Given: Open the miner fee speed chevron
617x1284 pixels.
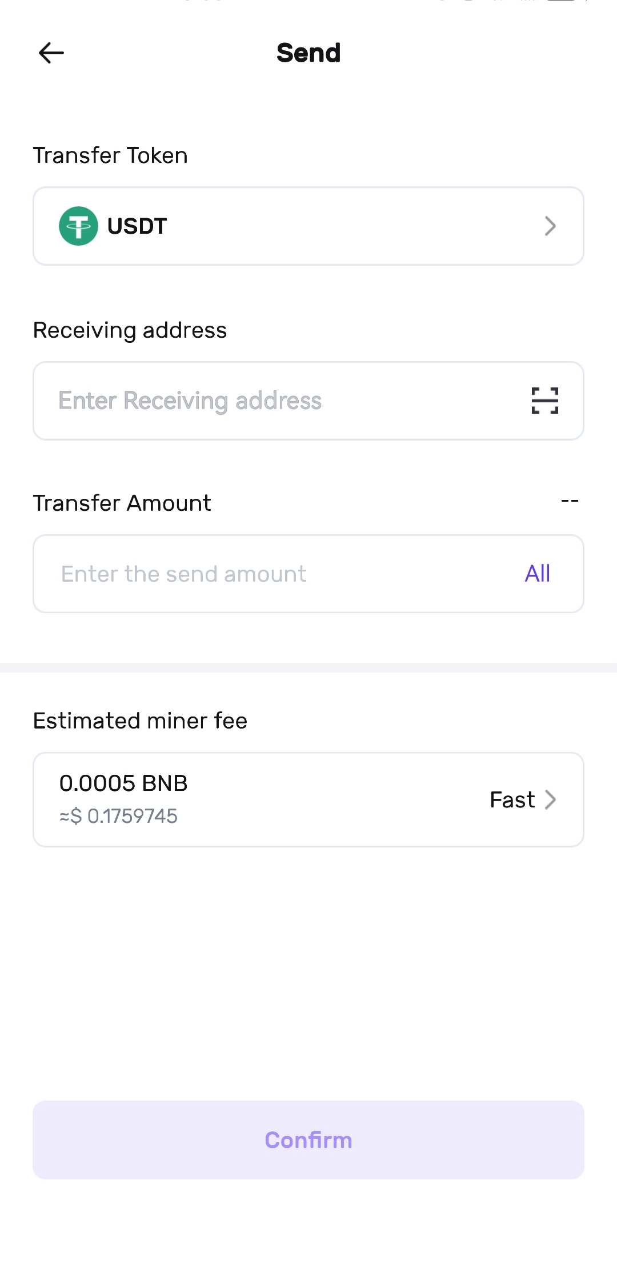Looking at the screenshot, I should [551, 800].
